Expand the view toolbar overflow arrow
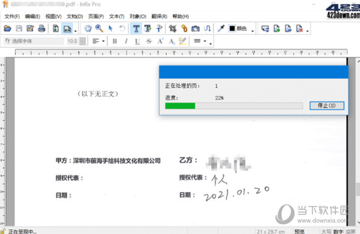Screen dimensions: 360x234 [x=76, y=31]
